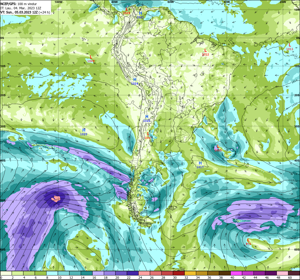Viewport: 300px width, 280px height.
Task: Click the legend value '24'
Action: [140, 278]
